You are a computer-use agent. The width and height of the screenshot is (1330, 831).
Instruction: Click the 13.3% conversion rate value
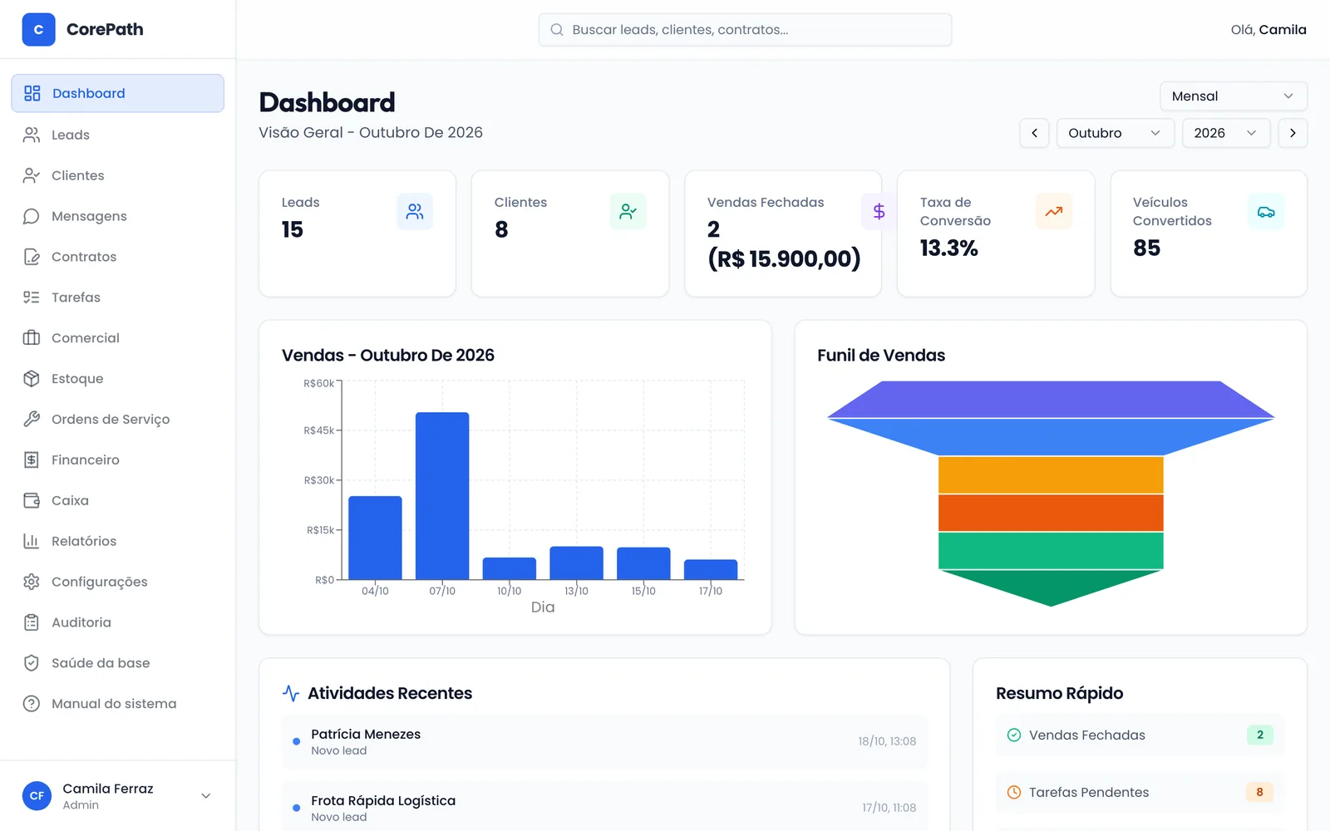pos(948,248)
